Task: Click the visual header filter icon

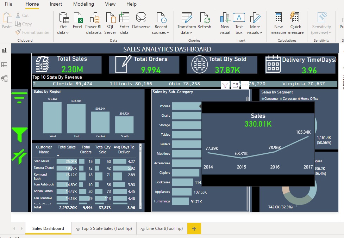Action: 225,85
